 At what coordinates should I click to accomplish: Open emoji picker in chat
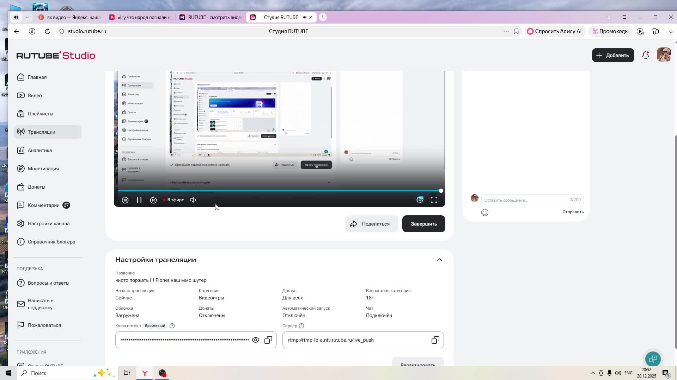point(485,213)
